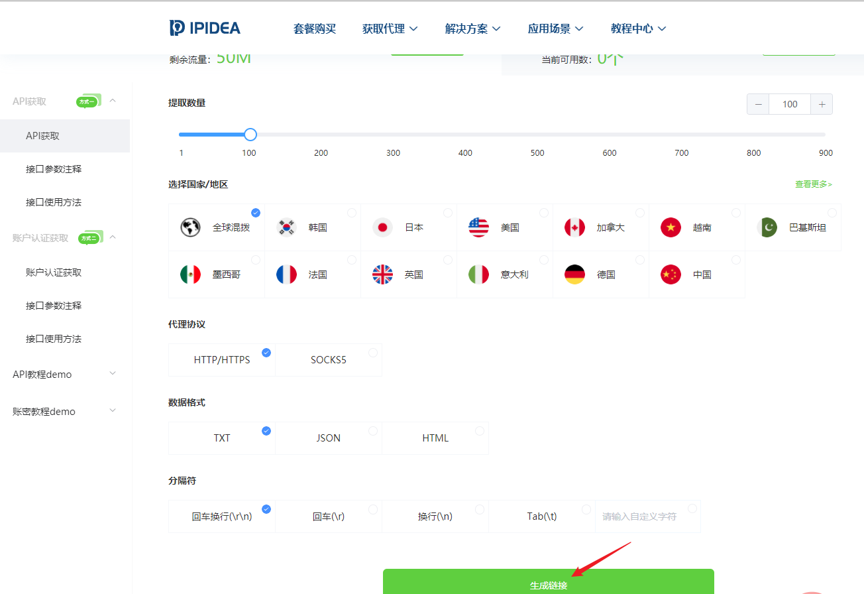The height and width of the screenshot is (594, 864).
Task: Choose the Vietnam flag icon
Action: coord(671,227)
